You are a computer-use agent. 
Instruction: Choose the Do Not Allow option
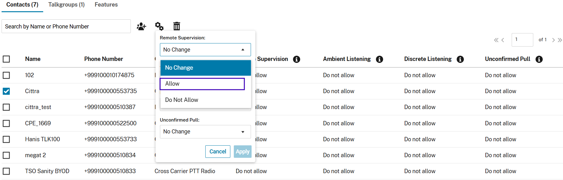pyautogui.click(x=206, y=100)
